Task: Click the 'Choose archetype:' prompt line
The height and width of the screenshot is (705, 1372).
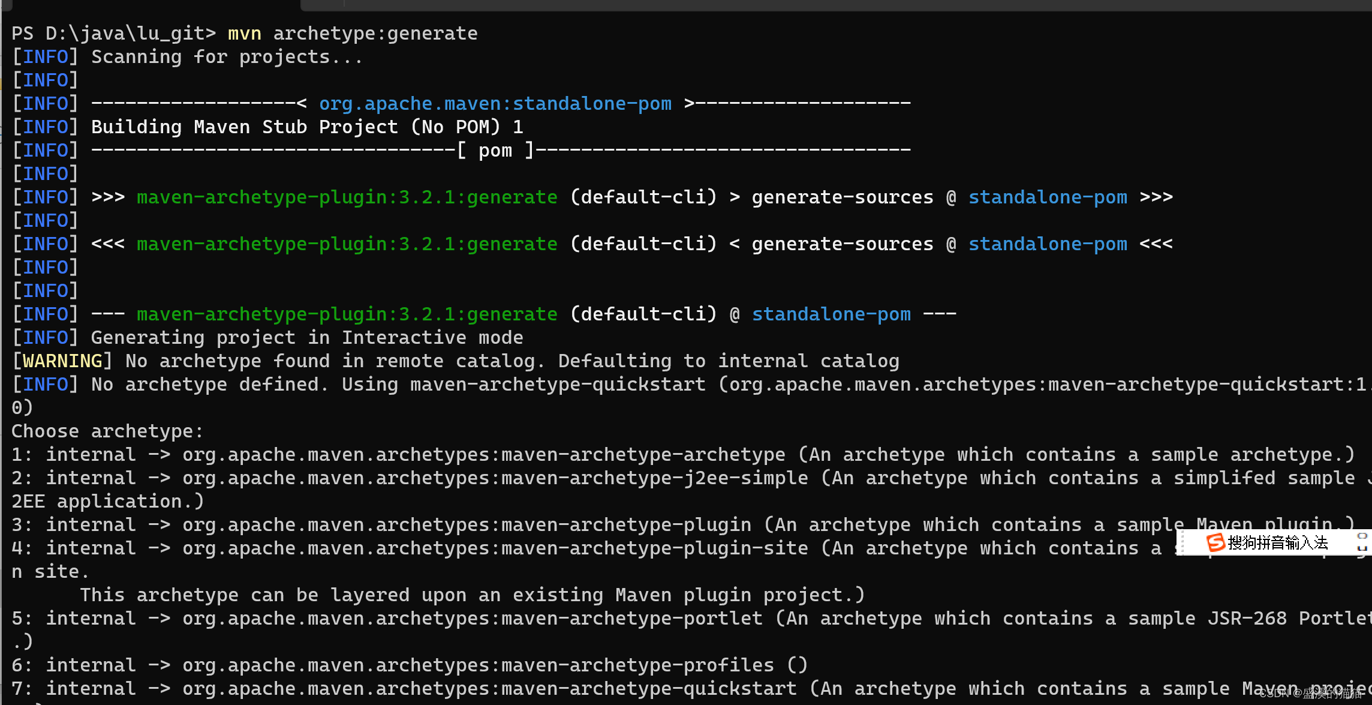Action: click(x=108, y=431)
